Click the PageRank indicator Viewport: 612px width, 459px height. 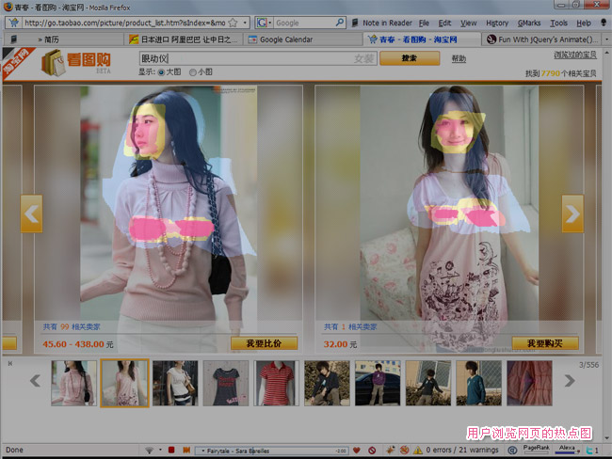click(x=537, y=450)
